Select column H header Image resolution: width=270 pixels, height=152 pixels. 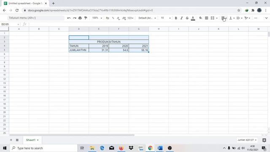159,29
